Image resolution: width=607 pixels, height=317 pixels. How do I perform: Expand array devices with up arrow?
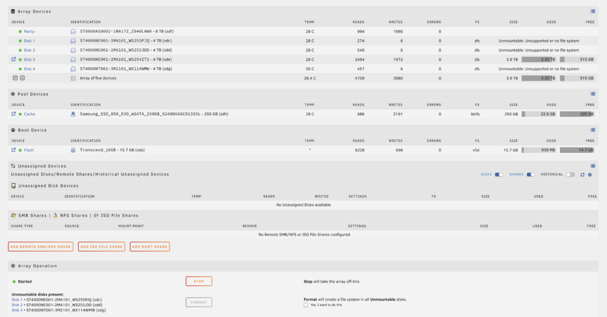(22, 78)
